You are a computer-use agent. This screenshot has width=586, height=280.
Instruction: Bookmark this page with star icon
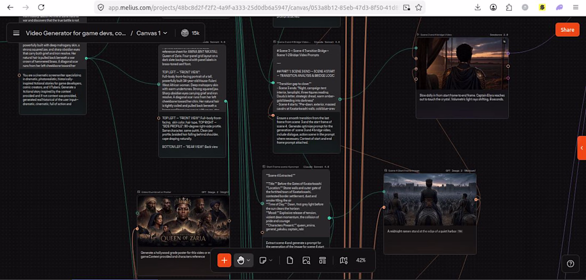pos(419,7)
